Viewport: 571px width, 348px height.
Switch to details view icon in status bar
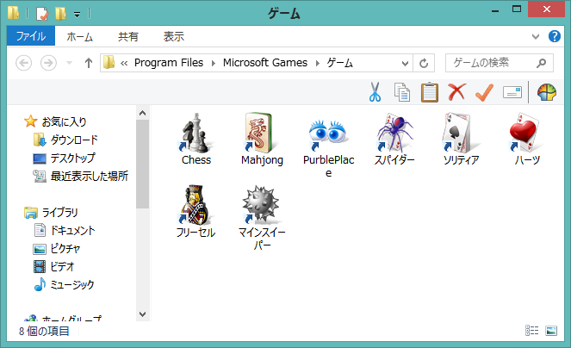click(531, 331)
